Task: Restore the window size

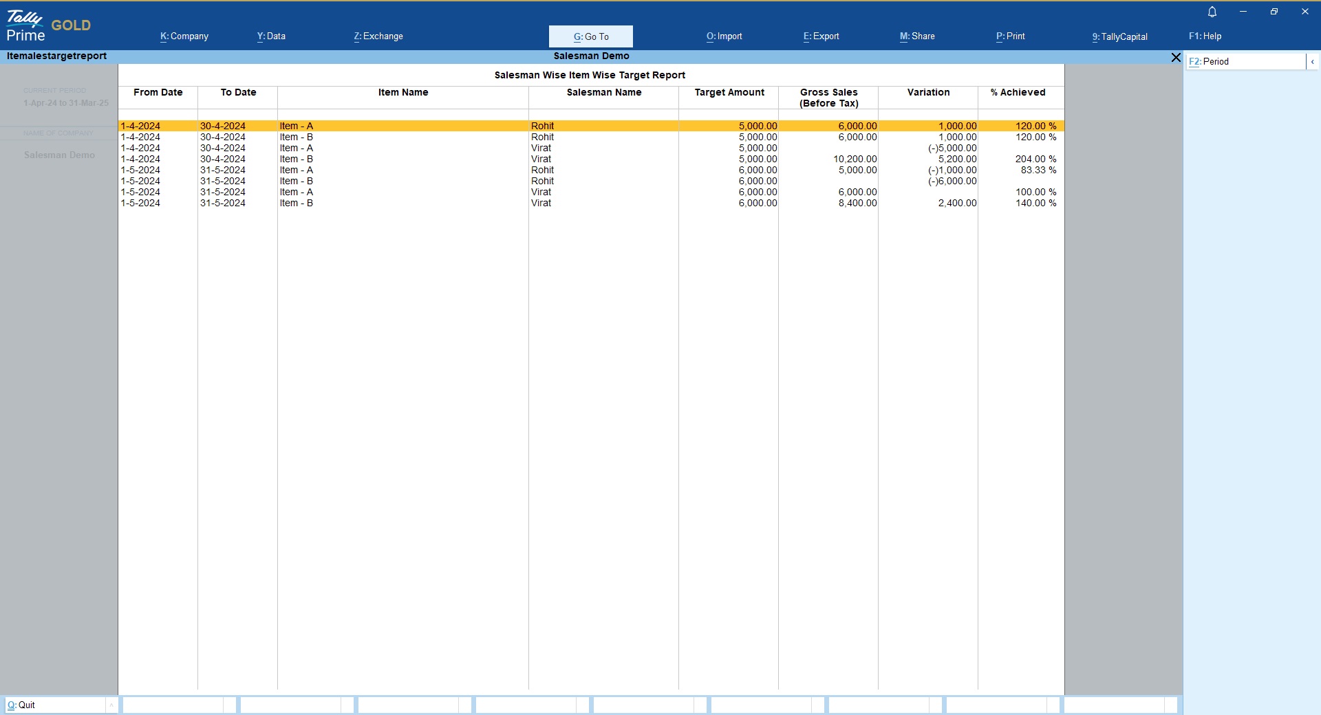Action: pos(1274,12)
